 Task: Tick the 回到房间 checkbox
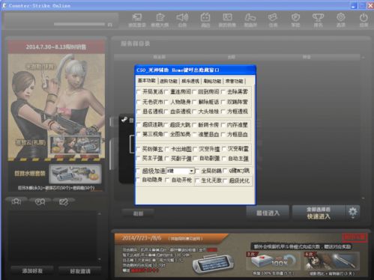pos(195,92)
